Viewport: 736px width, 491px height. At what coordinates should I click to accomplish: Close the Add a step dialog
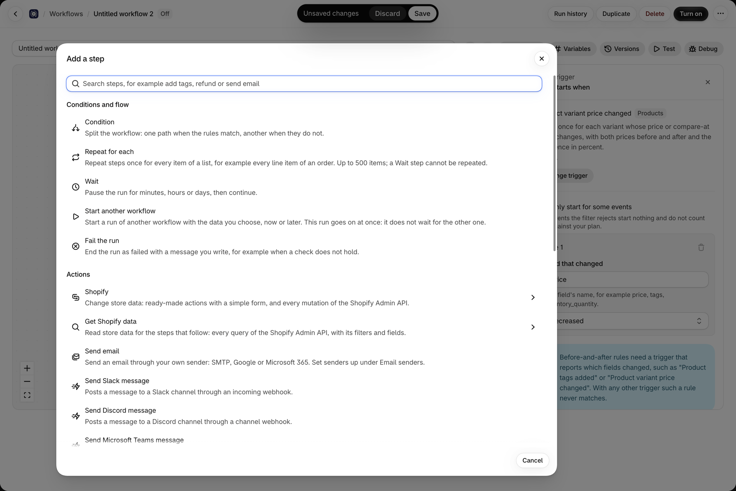(x=542, y=59)
